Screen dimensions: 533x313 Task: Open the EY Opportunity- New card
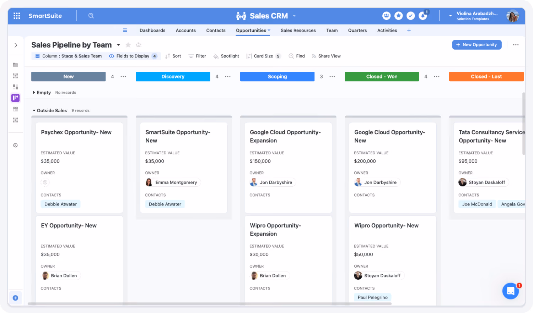click(79, 260)
